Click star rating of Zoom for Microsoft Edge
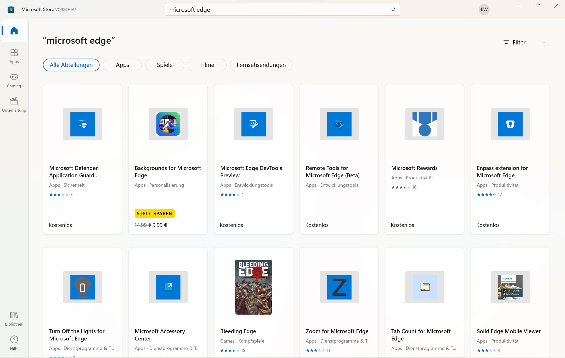Viewport: 565px width, 358px height. point(318,350)
